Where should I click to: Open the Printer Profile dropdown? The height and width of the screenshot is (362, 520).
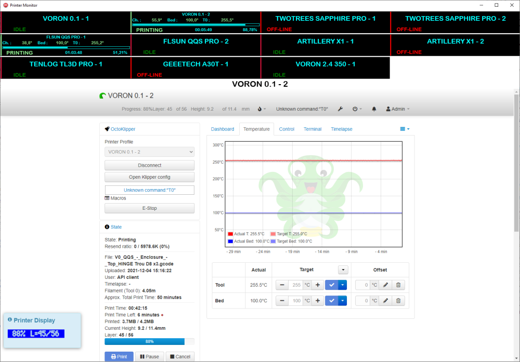(x=150, y=152)
